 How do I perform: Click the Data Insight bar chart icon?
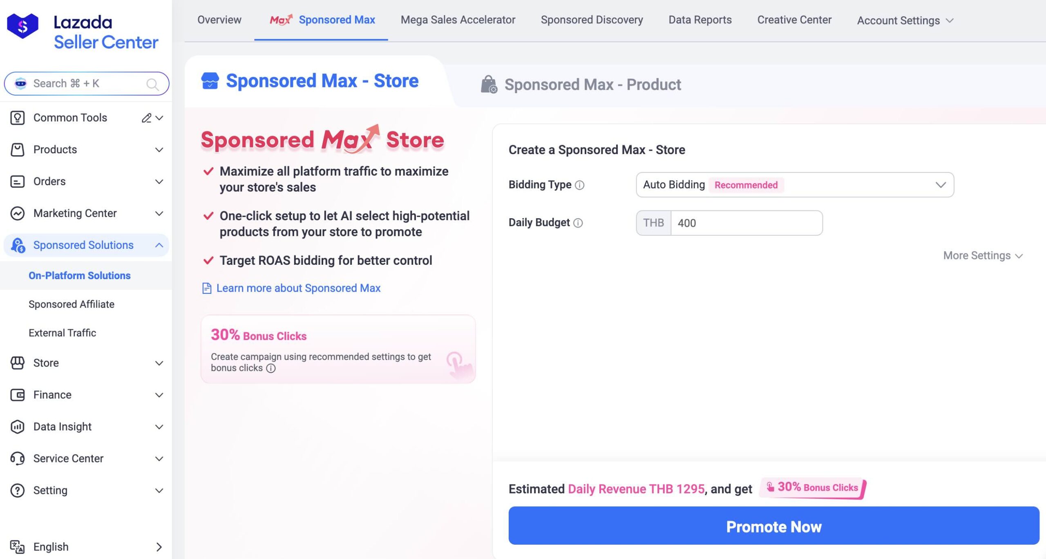click(17, 427)
